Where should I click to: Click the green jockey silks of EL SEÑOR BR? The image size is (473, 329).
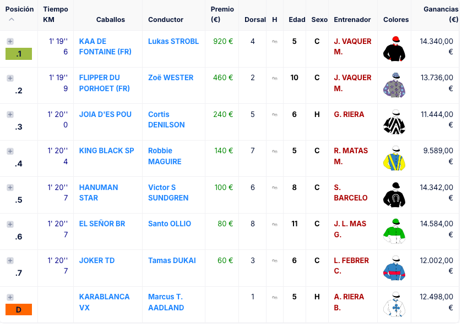pyautogui.click(x=394, y=231)
